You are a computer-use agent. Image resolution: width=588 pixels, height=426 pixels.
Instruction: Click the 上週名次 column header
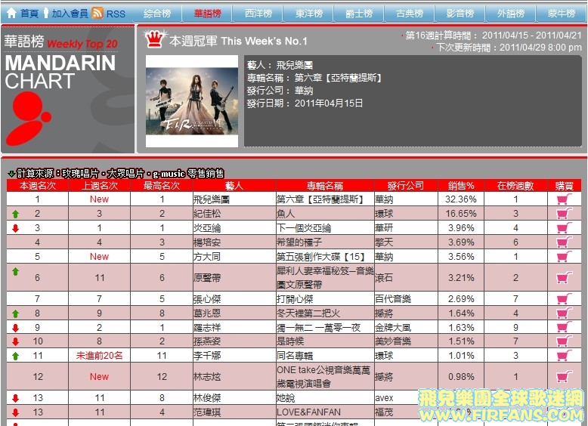click(99, 186)
